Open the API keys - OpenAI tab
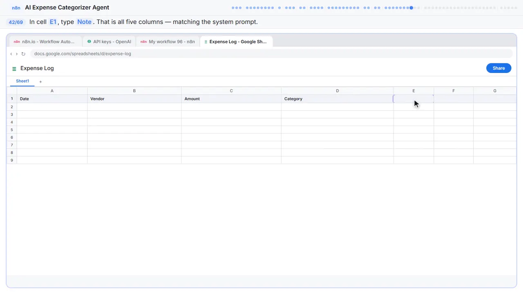This screenshot has height=294, width=523. [109, 42]
